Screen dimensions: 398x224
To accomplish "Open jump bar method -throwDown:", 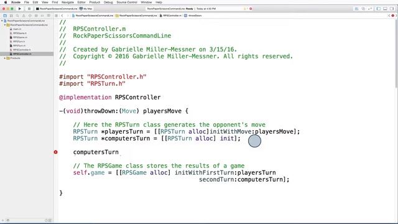I will [x=193, y=16].
